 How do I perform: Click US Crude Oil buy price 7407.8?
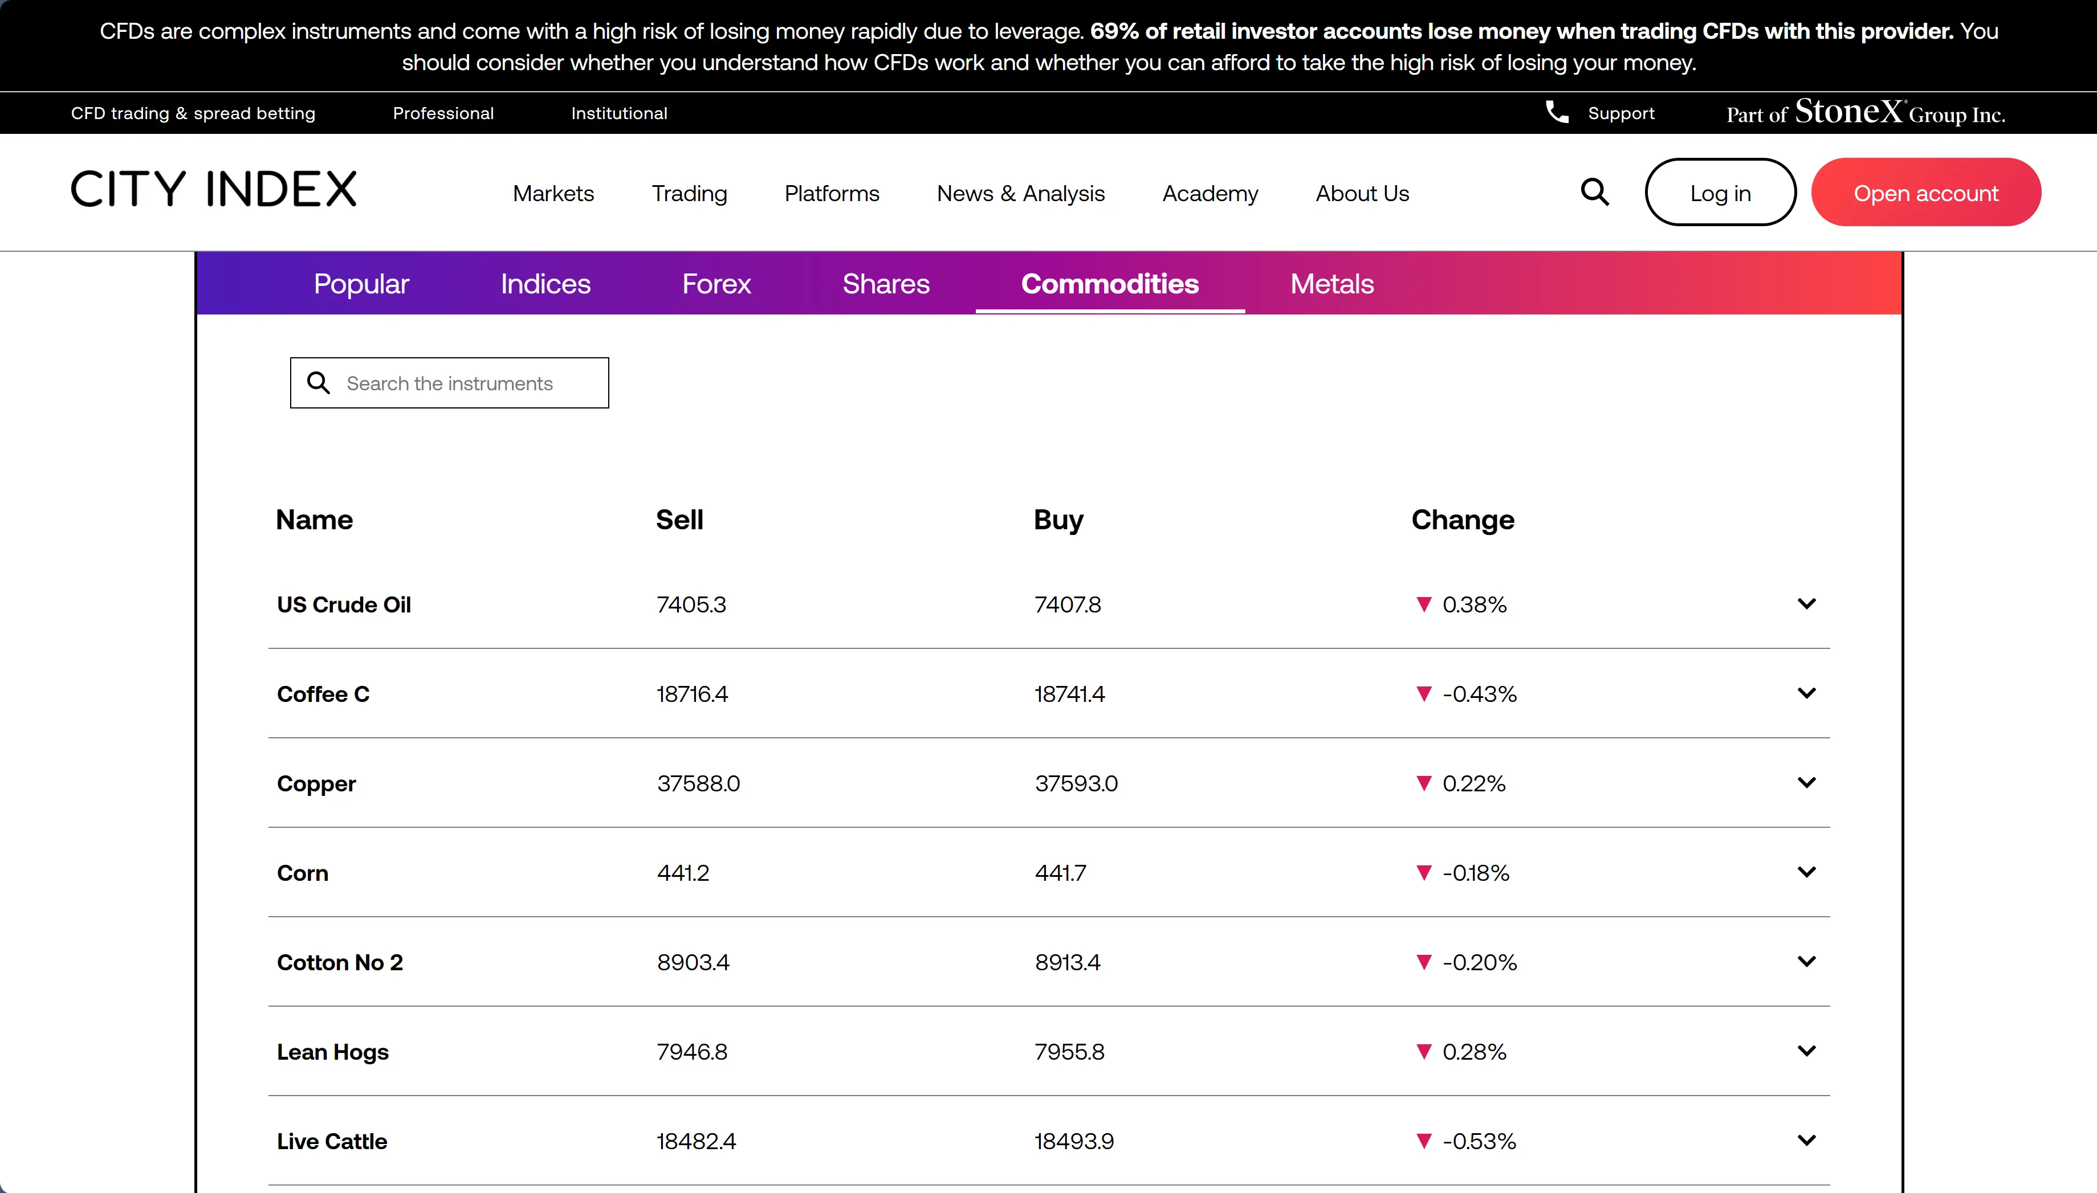(1068, 604)
